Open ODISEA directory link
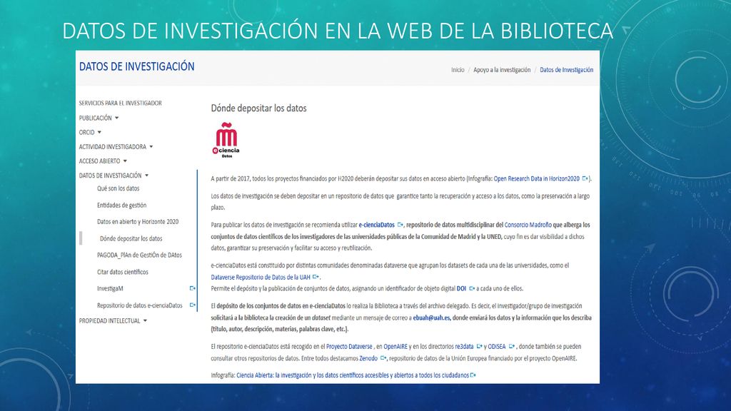The height and width of the screenshot is (411, 731). coord(497,346)
